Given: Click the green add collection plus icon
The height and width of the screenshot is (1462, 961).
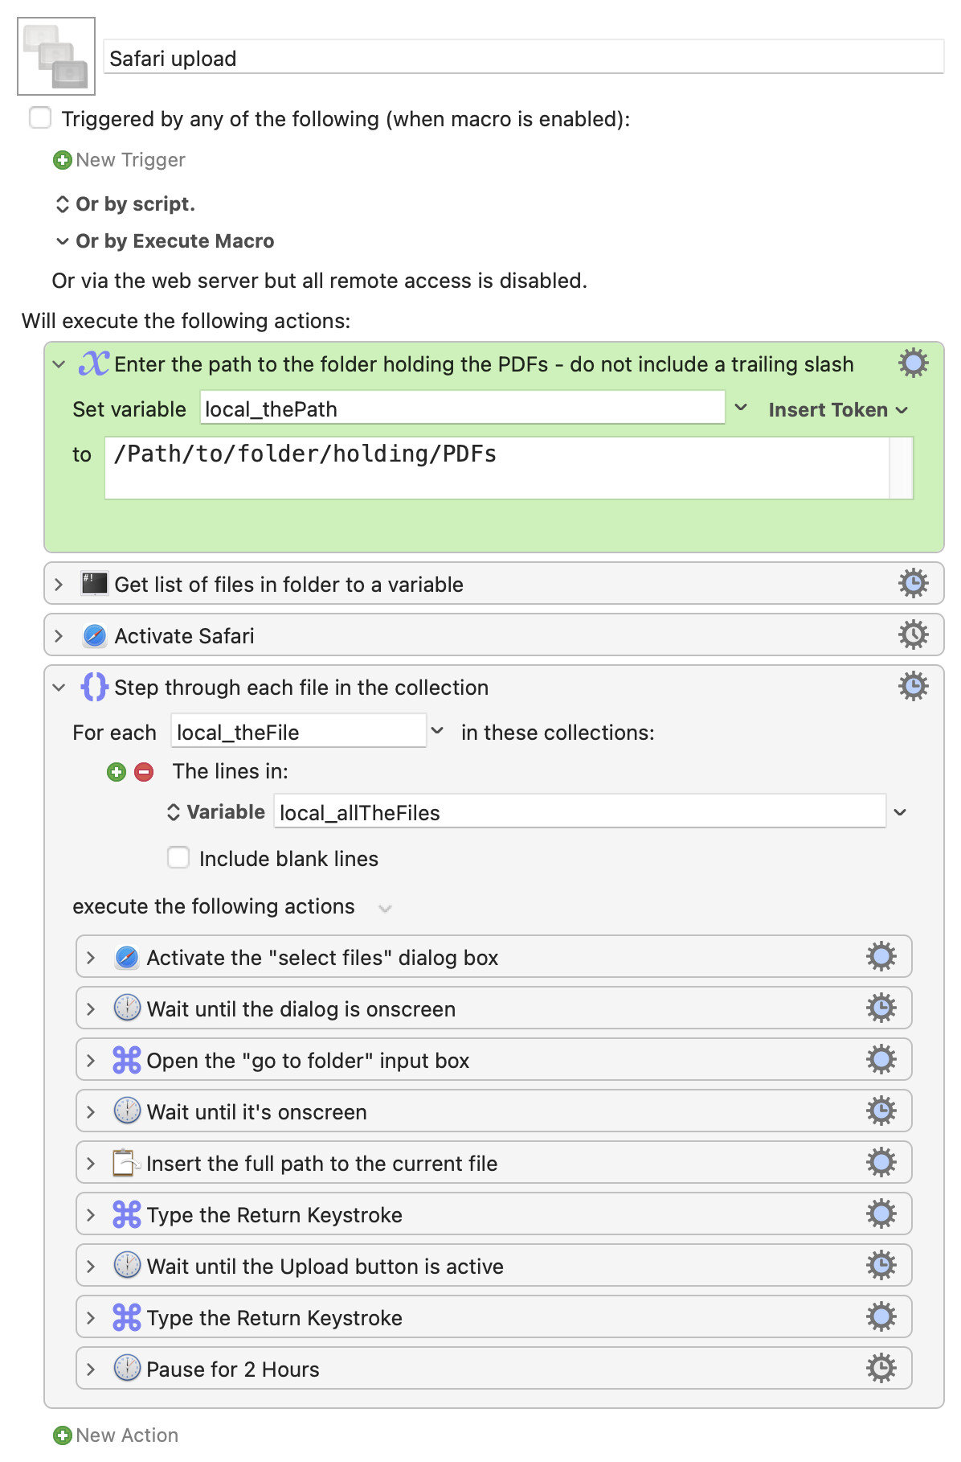Looking at the screenshot, I should [117, 772].
